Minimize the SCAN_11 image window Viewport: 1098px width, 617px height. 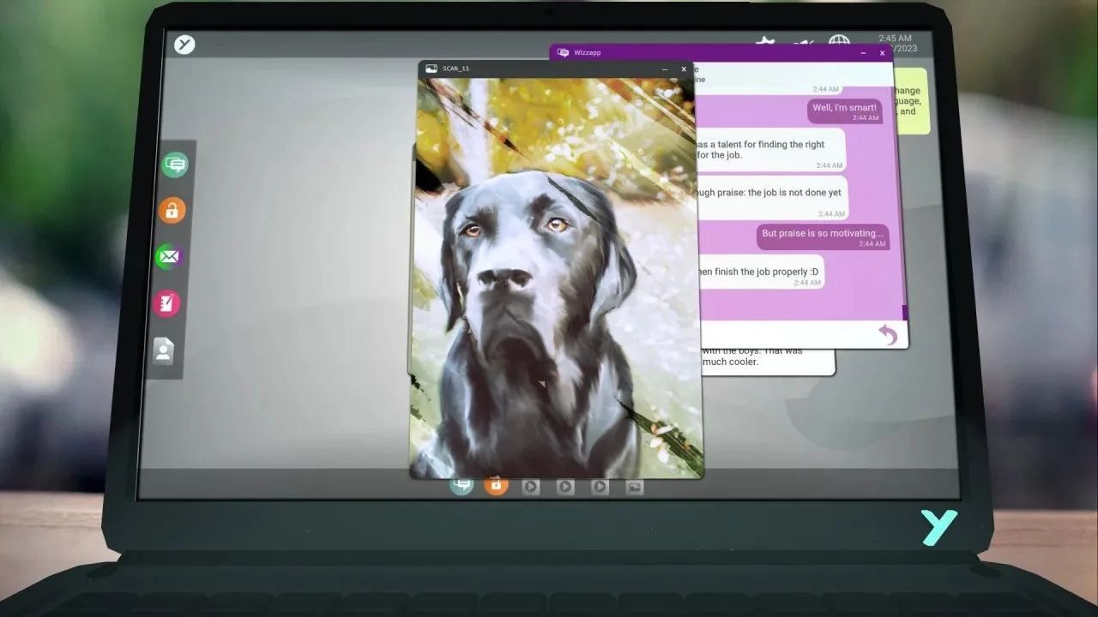665,69
